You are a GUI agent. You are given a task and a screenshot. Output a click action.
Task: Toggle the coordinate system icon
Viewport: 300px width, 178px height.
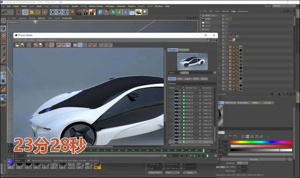(x=72, y=12)
